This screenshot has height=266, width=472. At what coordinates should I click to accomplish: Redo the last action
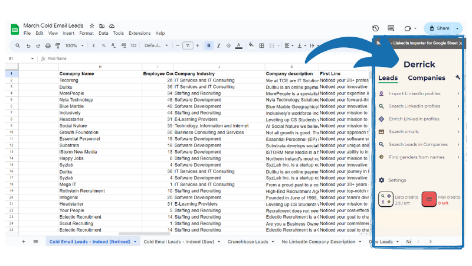tap(38, 46)
